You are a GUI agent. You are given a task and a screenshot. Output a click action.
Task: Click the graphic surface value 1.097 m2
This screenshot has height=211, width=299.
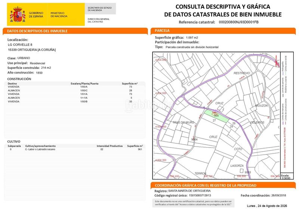pyautogui.click(x=192, y=38)
